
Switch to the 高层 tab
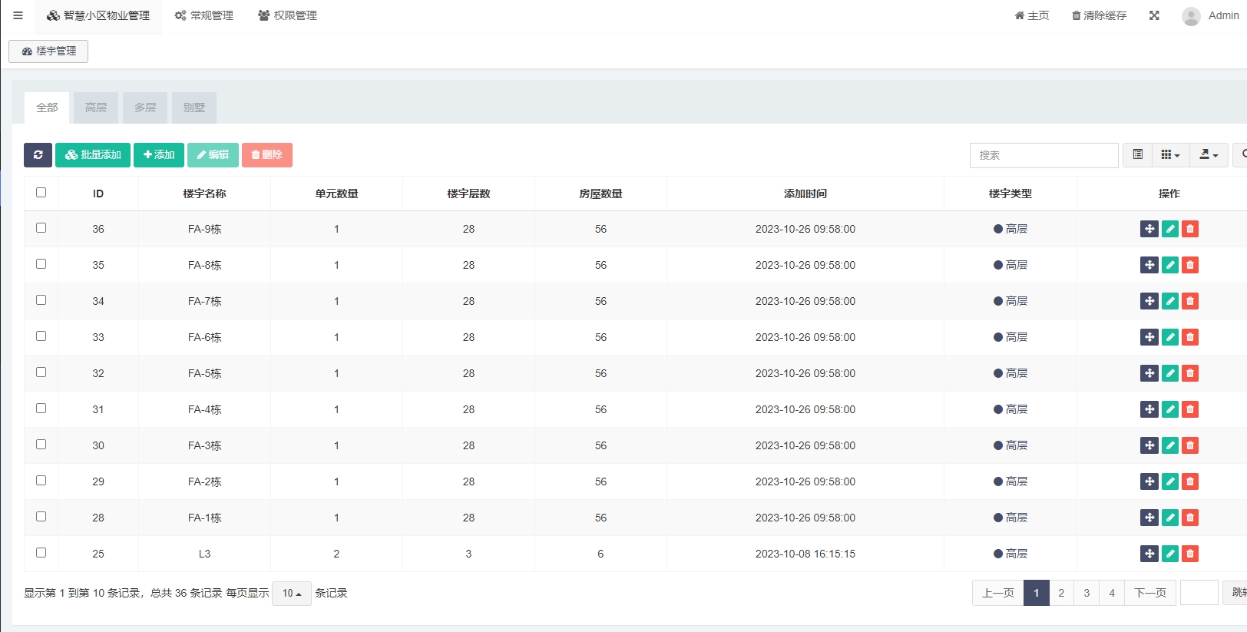tap(96, 108)
